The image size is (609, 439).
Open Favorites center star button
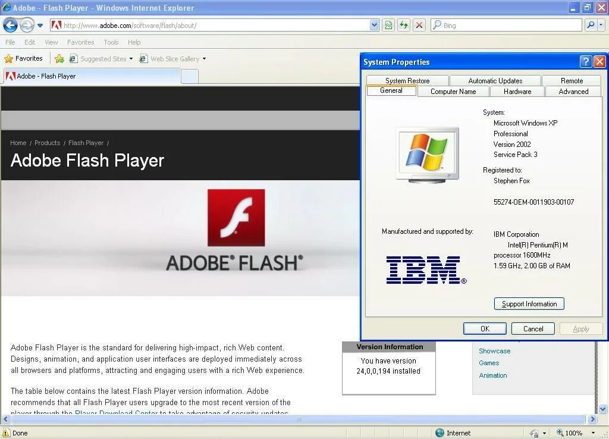coord(23,59)
